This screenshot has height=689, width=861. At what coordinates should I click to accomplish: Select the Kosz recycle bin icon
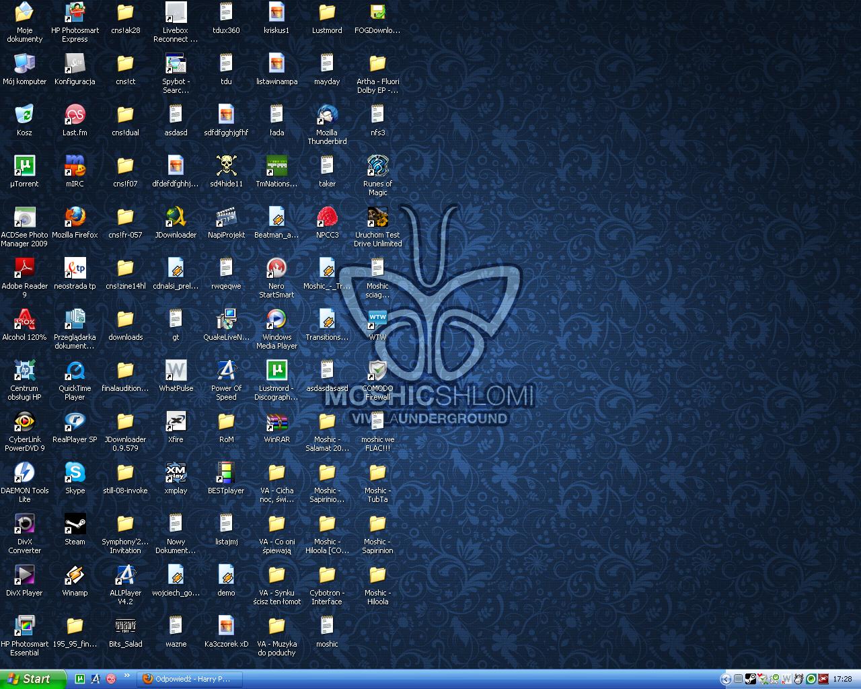click(x=24, y=115)
